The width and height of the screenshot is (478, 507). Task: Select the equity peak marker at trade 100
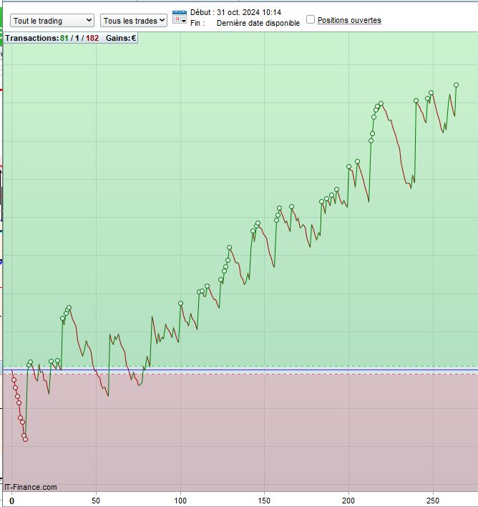(x=180, y=304)
